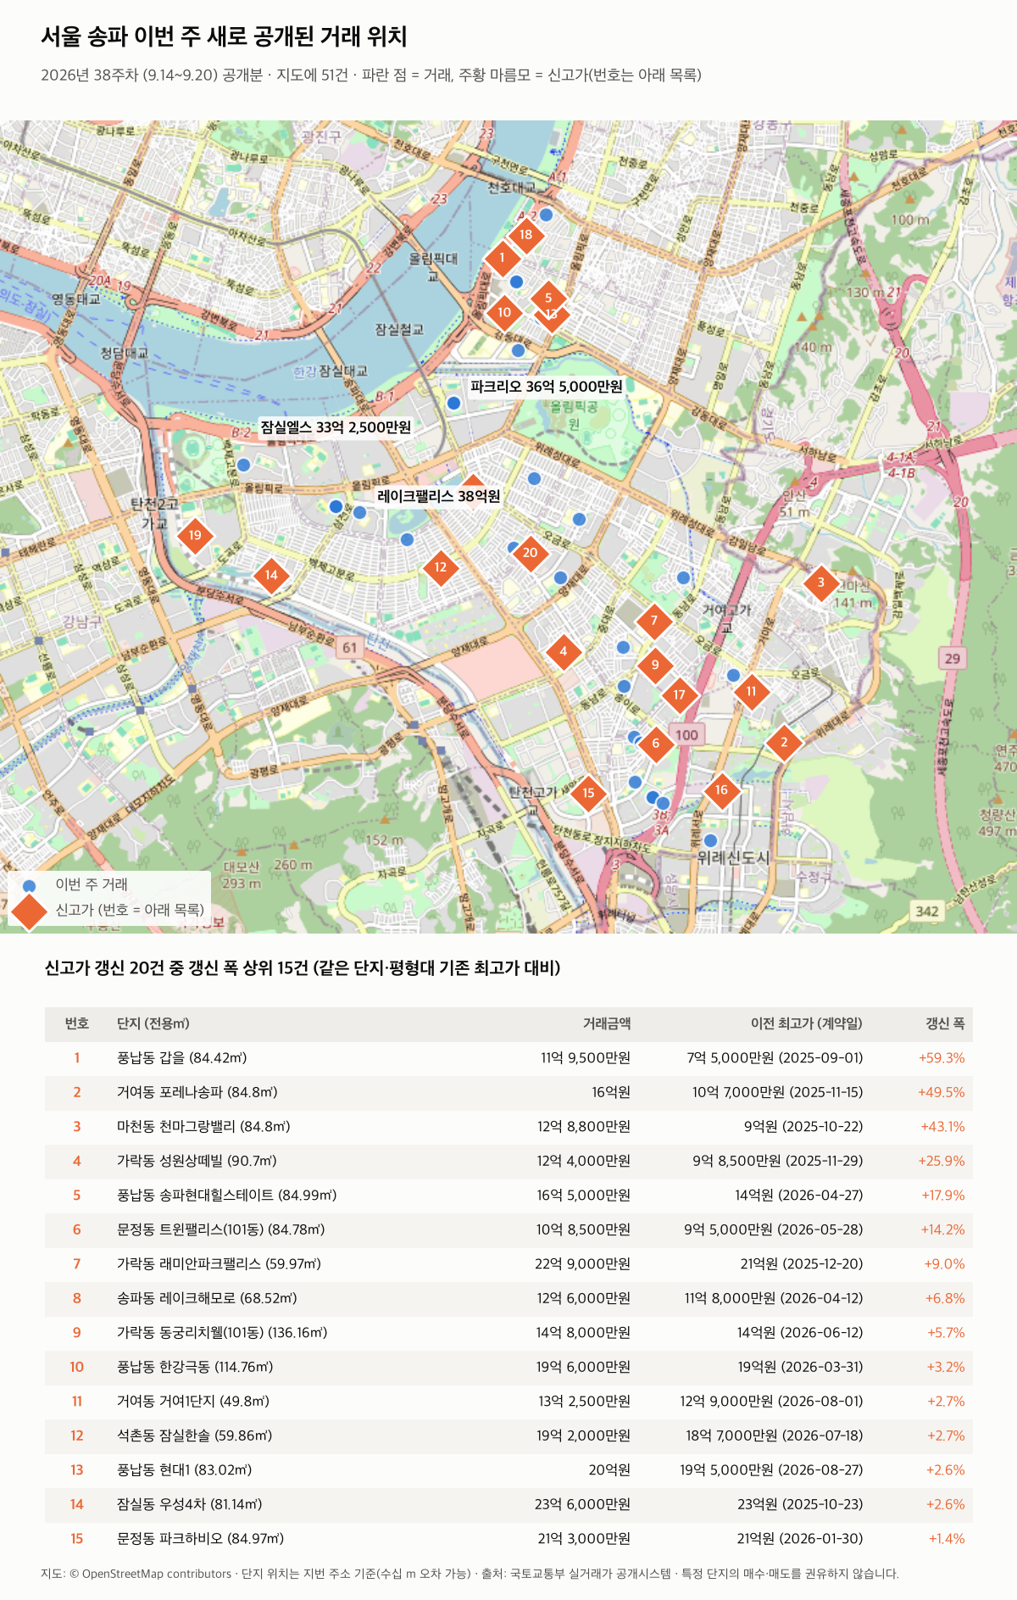The width and height of the screenshot is (1017, 1600).
Task: Click orange diamond map marker 5
Action: [548, 298]
